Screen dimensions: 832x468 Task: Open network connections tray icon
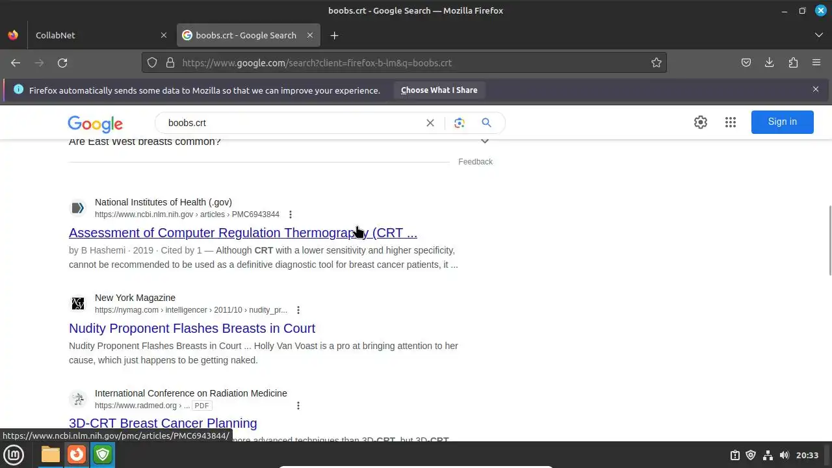click(x=768, y=455)
